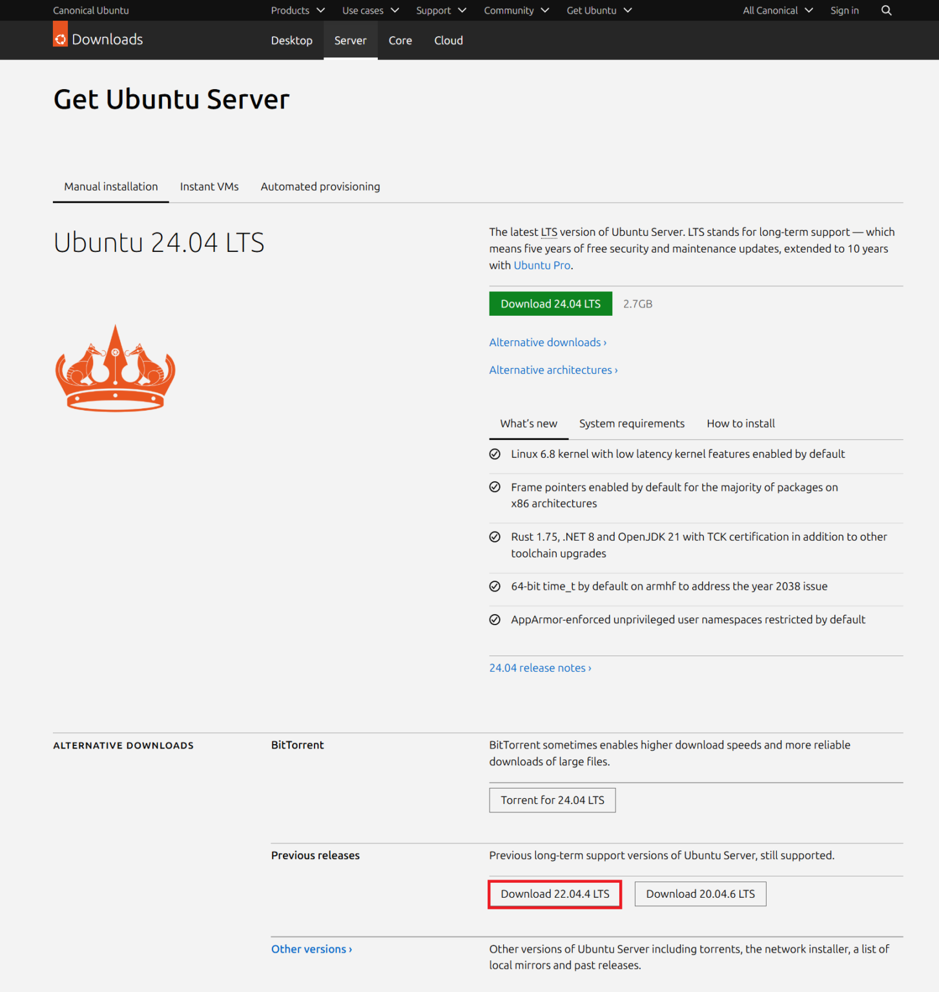Click the crown artwork for Ubuntu 24.04
939x992 pixels.
click(114, 368)
